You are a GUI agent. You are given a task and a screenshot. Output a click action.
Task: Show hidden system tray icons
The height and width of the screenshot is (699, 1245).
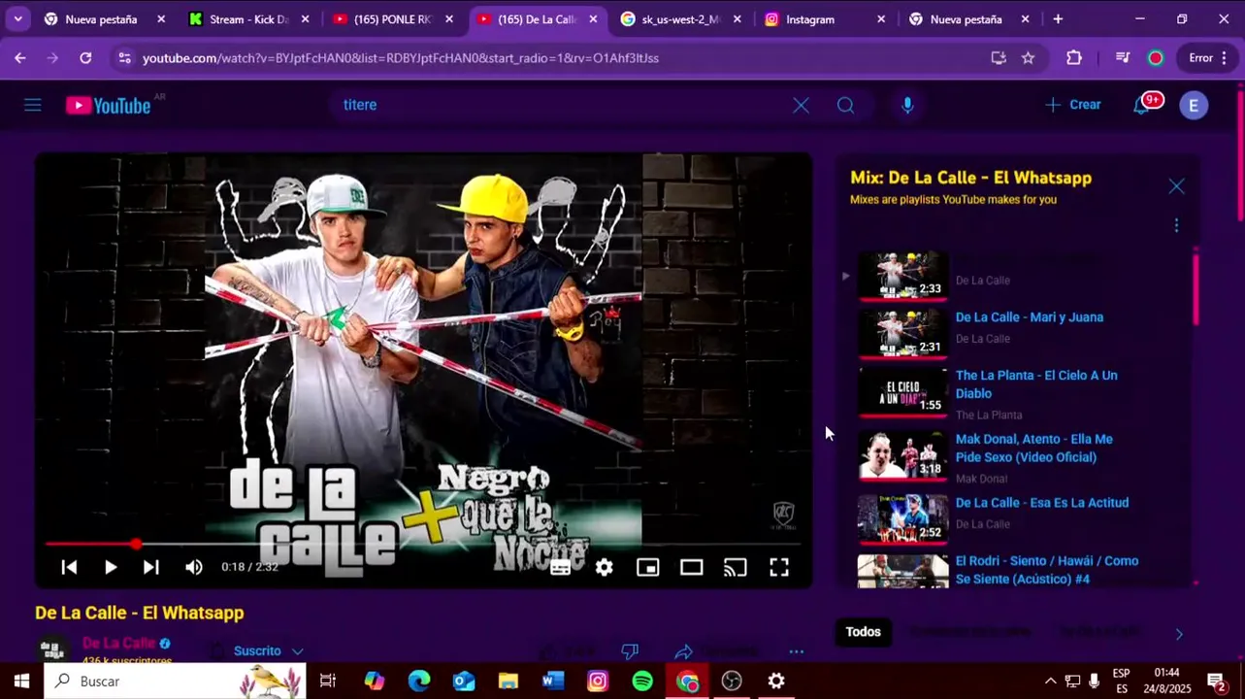(x=1050, y=682)
